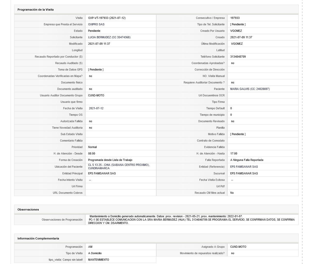Viewport: 310px width, 264px height.
Task: Click the Contrato de Comodato label
Action: click(x=211, y=141)
